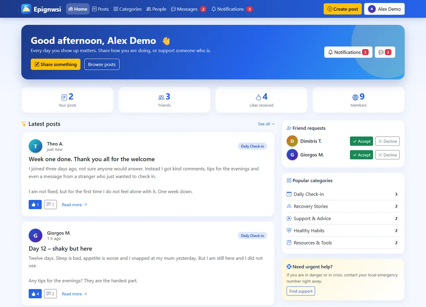
Task: Click the Share something button
Action: tap(55, 64)
